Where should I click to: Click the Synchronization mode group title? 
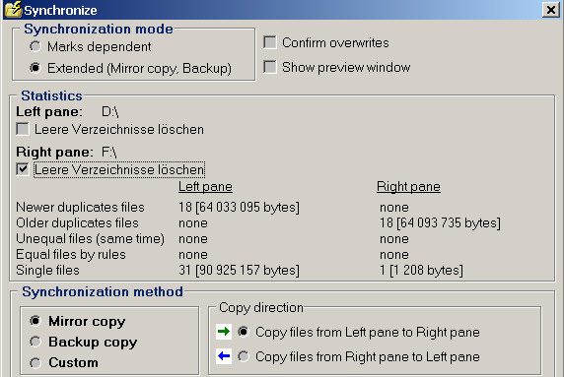(x=99, y=30)
